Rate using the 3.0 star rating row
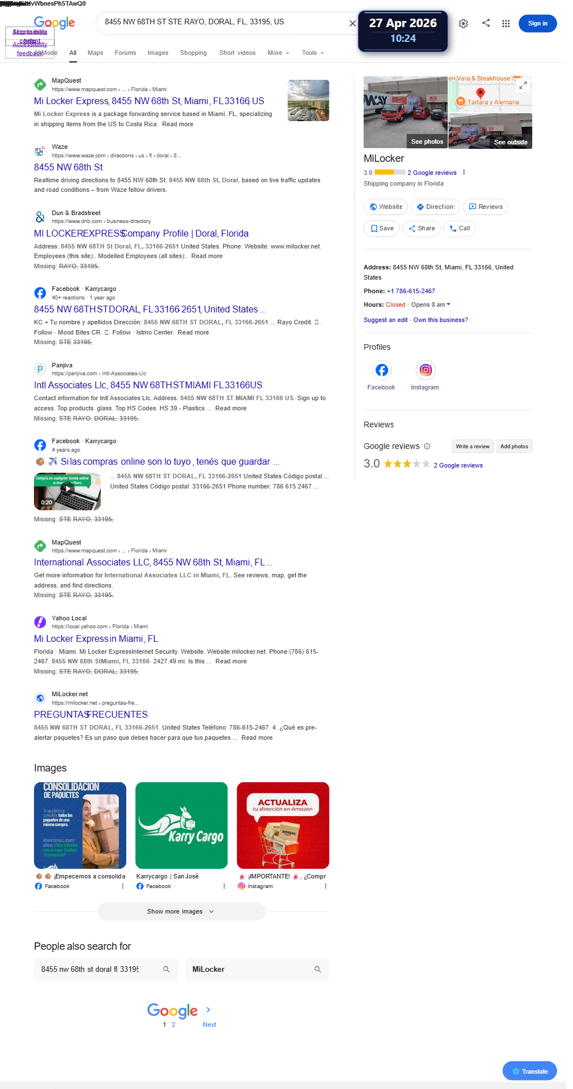573x1089 pixels. pos(407,464)
